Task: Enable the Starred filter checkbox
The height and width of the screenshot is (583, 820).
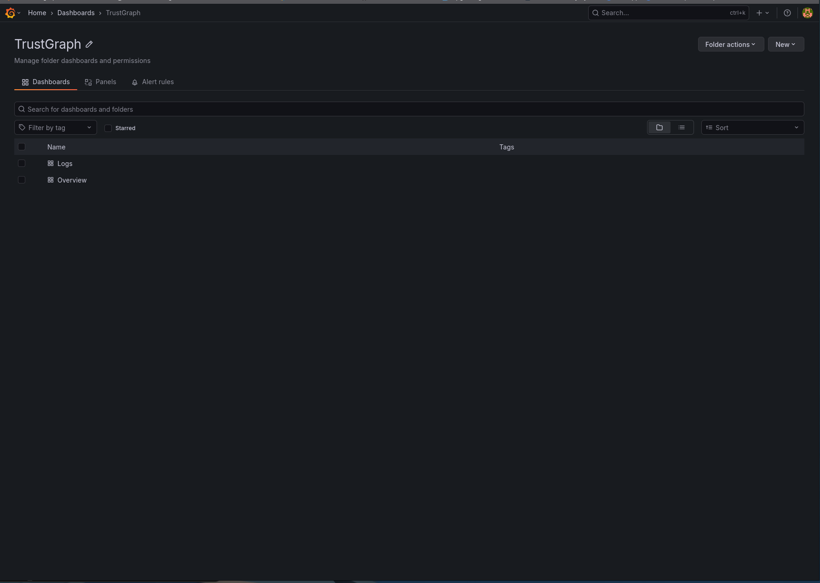Action: click(108, 128)
